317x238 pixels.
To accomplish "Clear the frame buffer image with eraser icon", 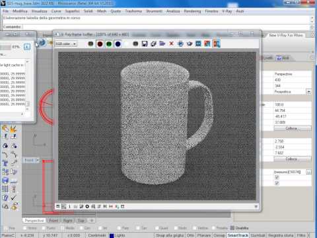I will 153,44.
